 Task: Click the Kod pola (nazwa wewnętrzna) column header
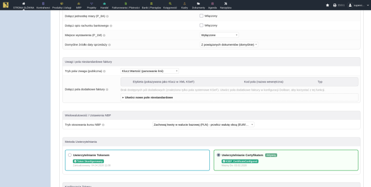pos(264,82)
